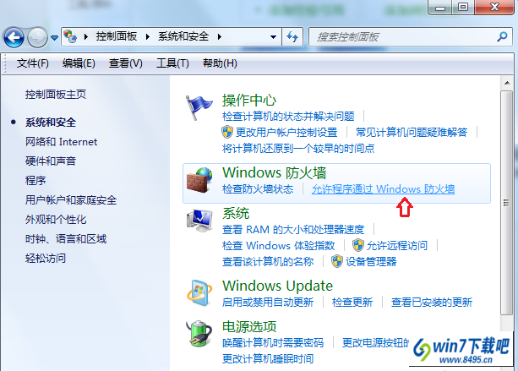
Task: Click 更改计算机睡眠时间
Action: pos(268,359)
